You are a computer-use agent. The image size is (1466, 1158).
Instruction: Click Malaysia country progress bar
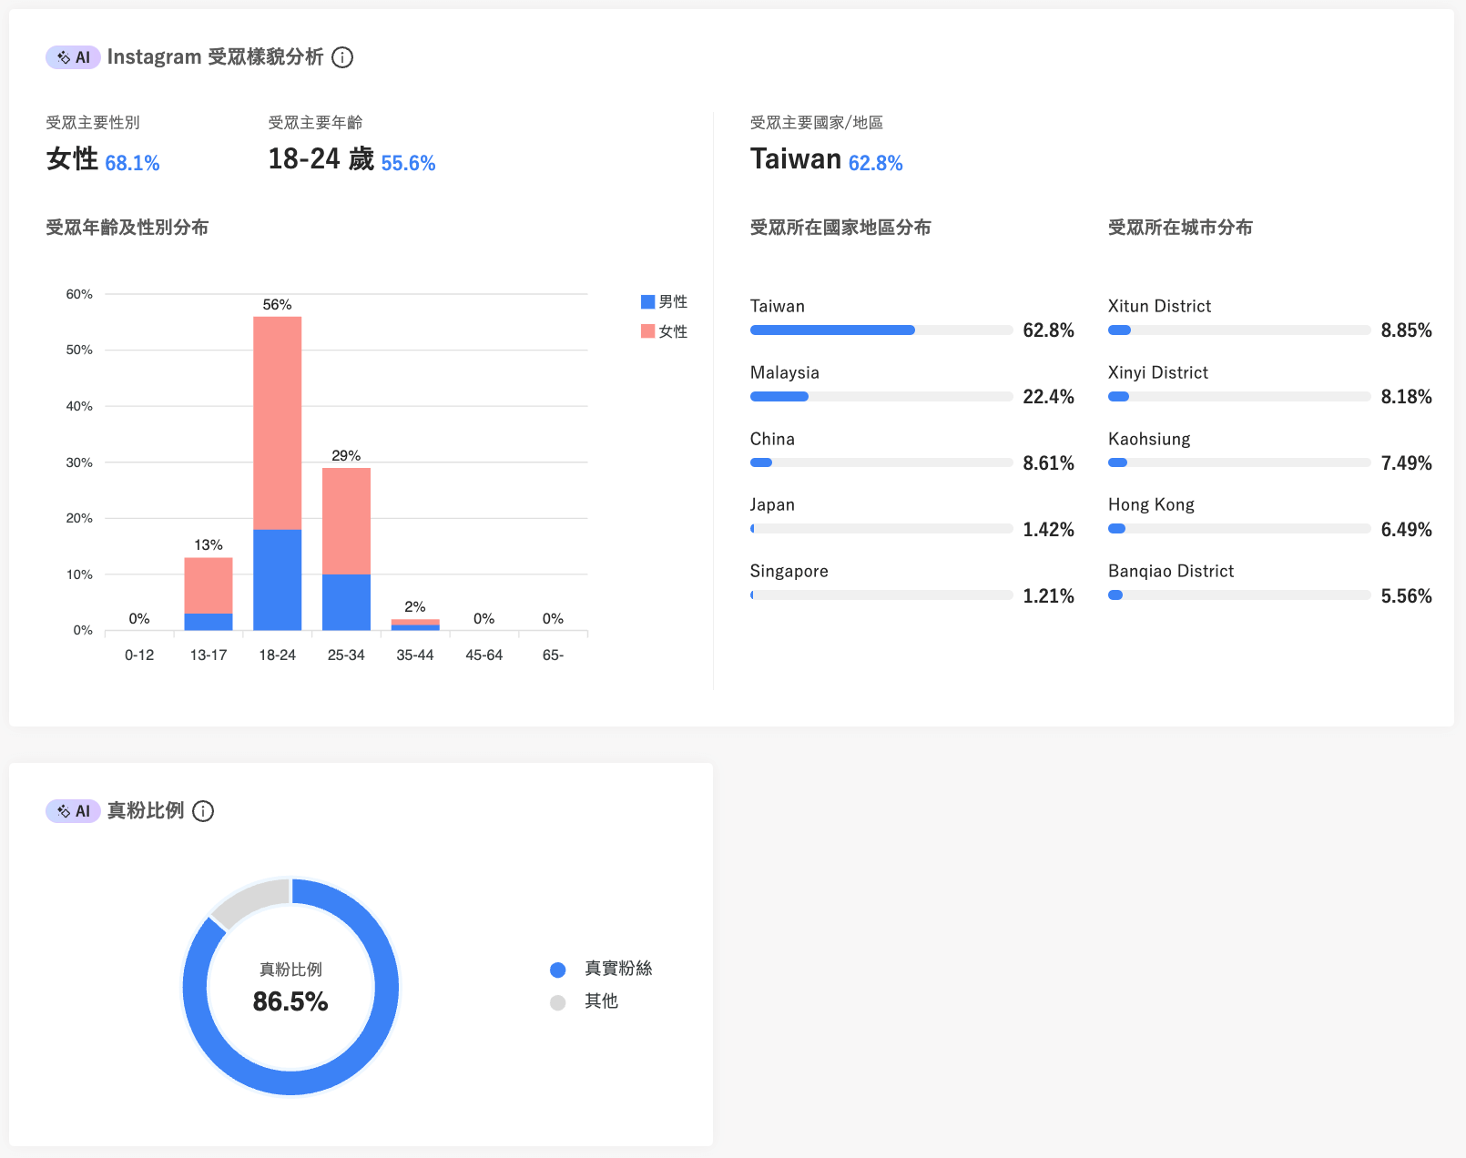pyautogui.click(x=881, y=396)
